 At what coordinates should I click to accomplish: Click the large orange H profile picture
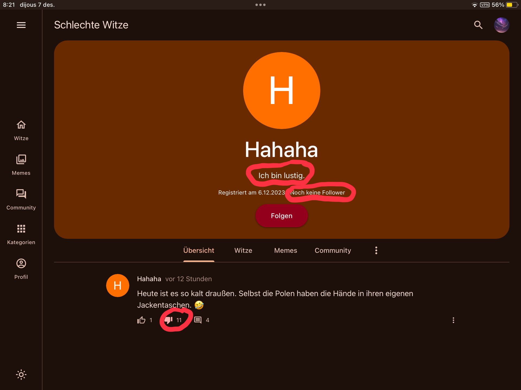coord(281,90)
